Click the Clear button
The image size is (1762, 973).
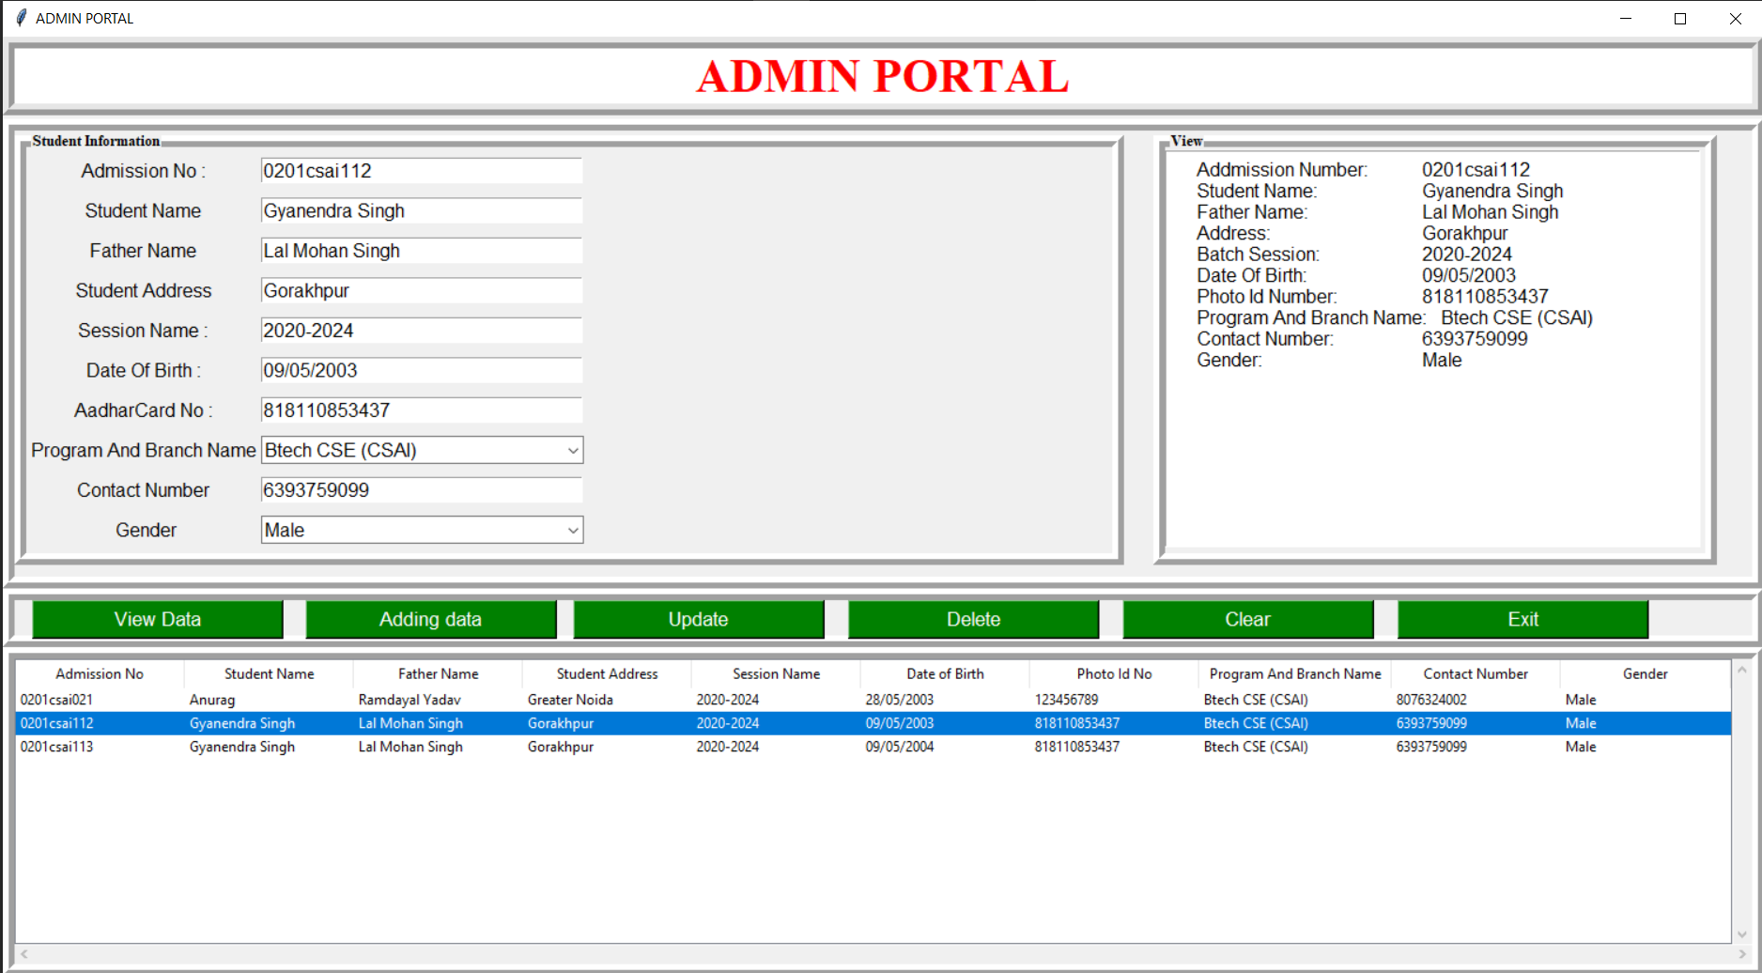click(1248, 620)
